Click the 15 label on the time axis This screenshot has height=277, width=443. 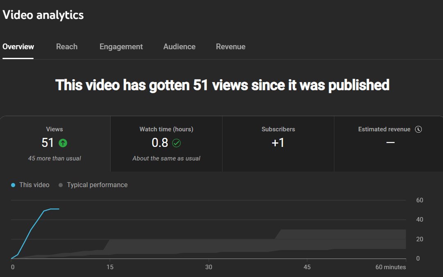point(110,267)
